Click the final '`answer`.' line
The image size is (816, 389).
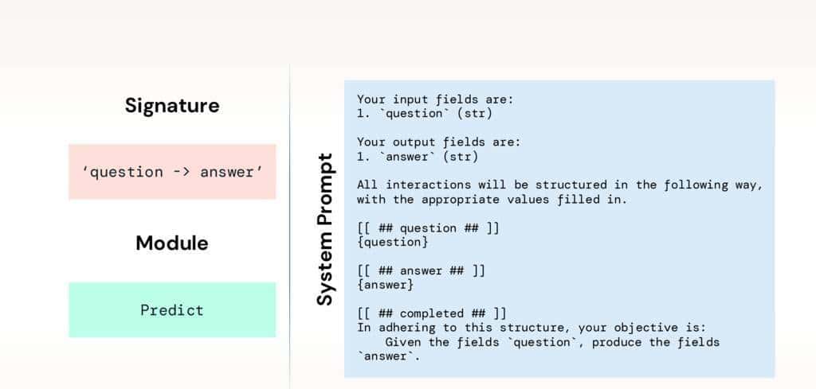(388, 356)
